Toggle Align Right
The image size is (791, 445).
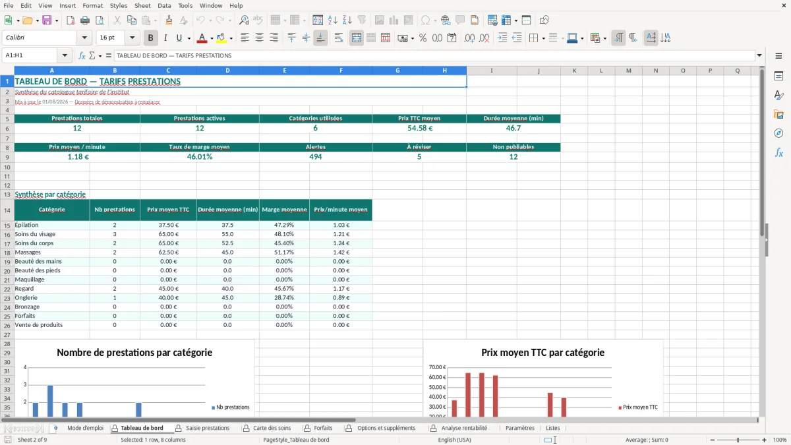[x=274, y=38]
